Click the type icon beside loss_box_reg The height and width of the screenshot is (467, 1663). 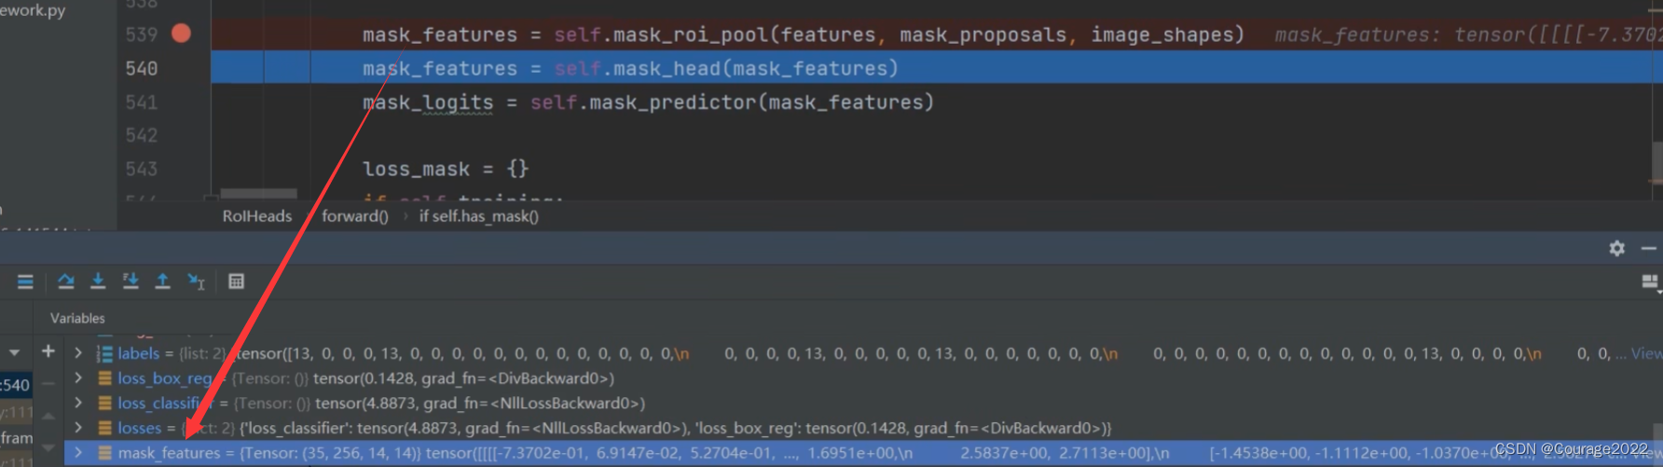pyautogui.click(x=104, y=378)
